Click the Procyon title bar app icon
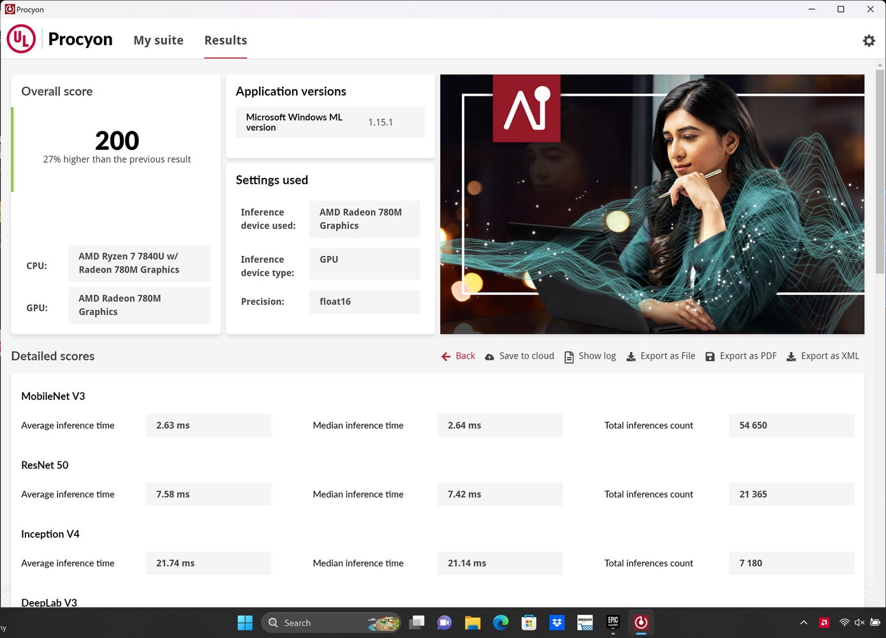 click(x=10, y=10)
